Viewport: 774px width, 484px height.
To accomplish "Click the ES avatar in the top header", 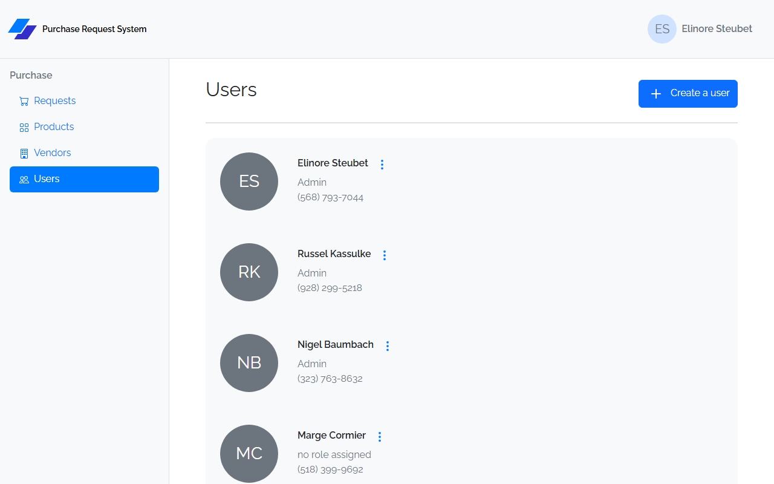I will point(662,29).
